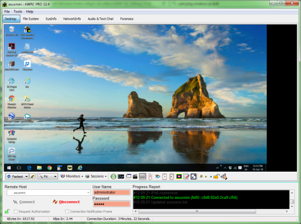Click Progress Report scroll down arrow
Image resolution: width=301 pixels, height=224 pixels.
click(292, 207)
